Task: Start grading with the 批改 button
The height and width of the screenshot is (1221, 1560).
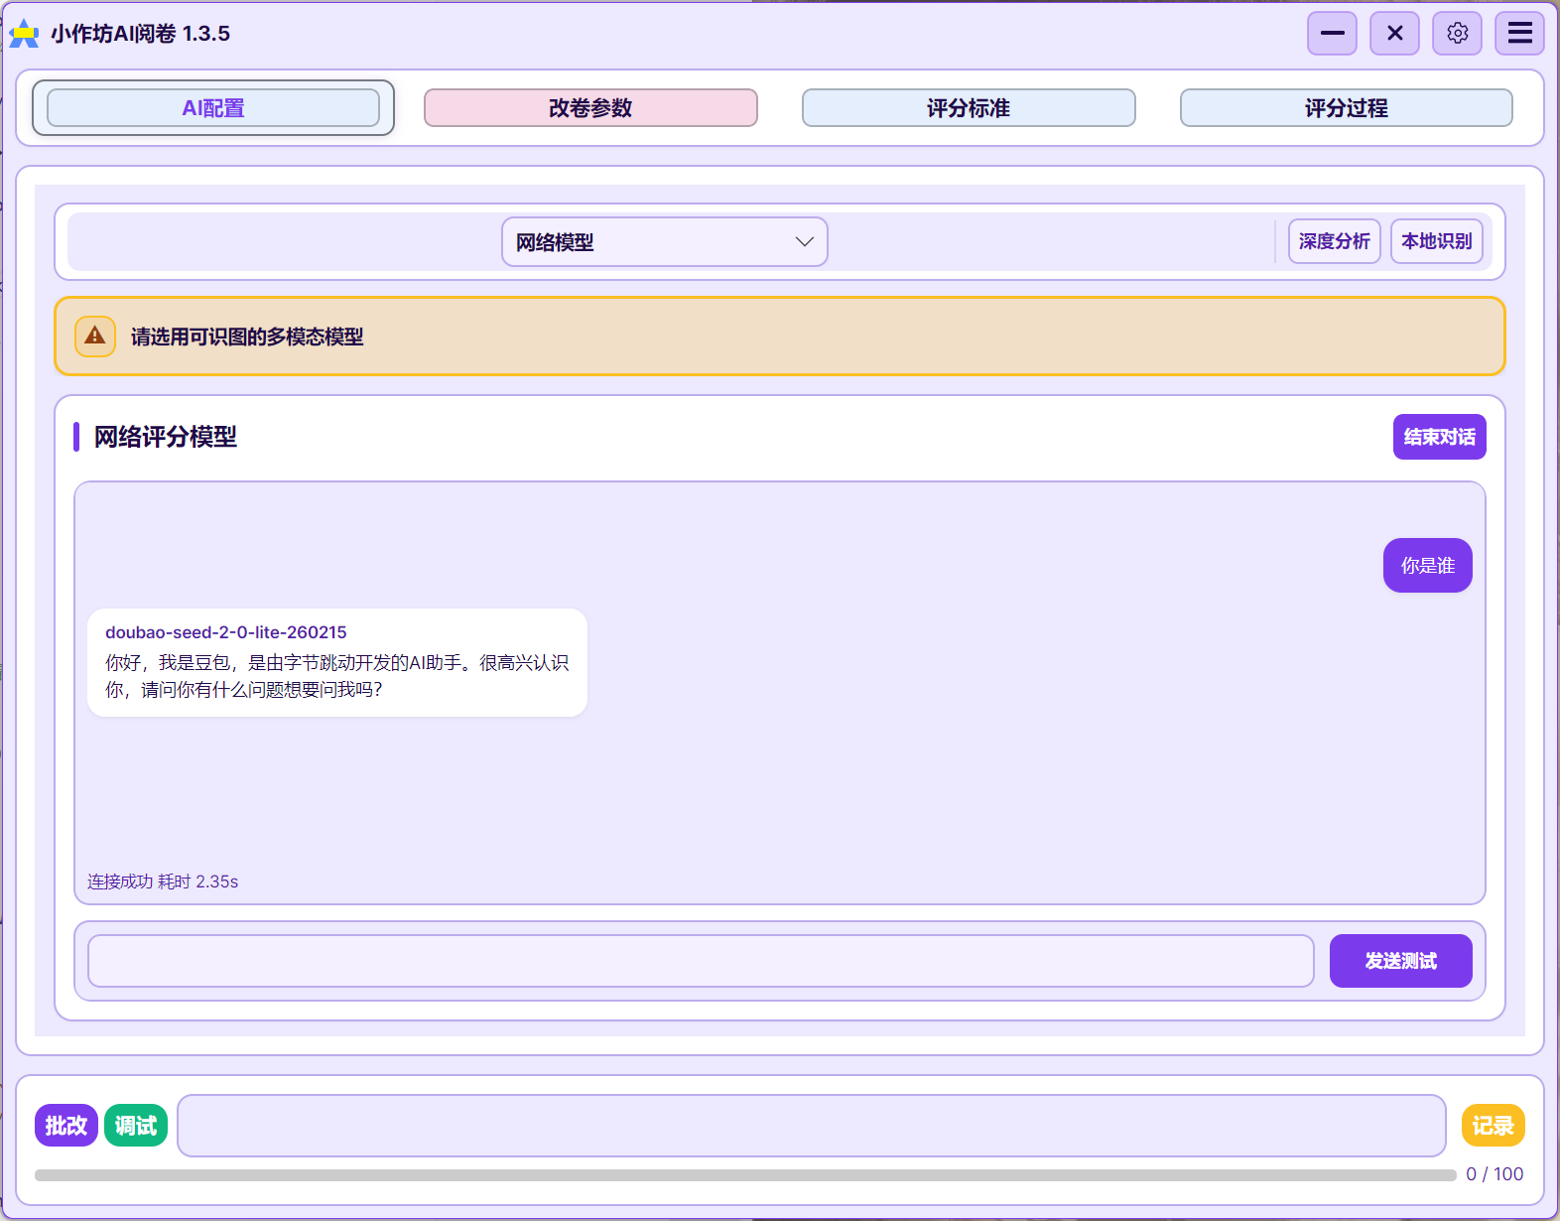Action: click(x=66, y=1126)
